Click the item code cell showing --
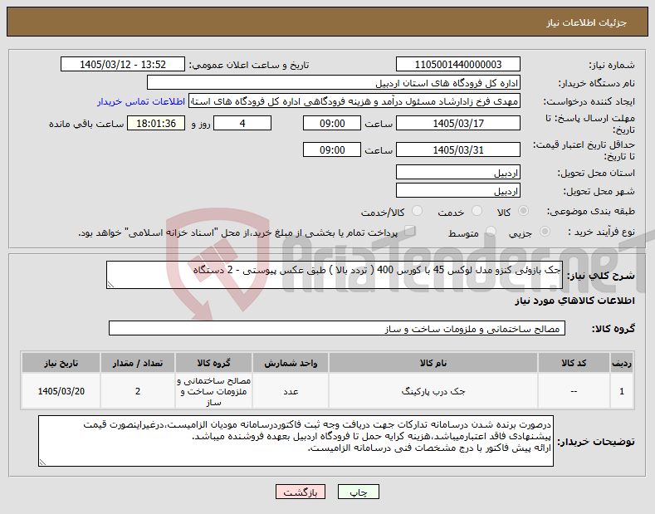Screen dimensions: 655x514 (574, 391)
